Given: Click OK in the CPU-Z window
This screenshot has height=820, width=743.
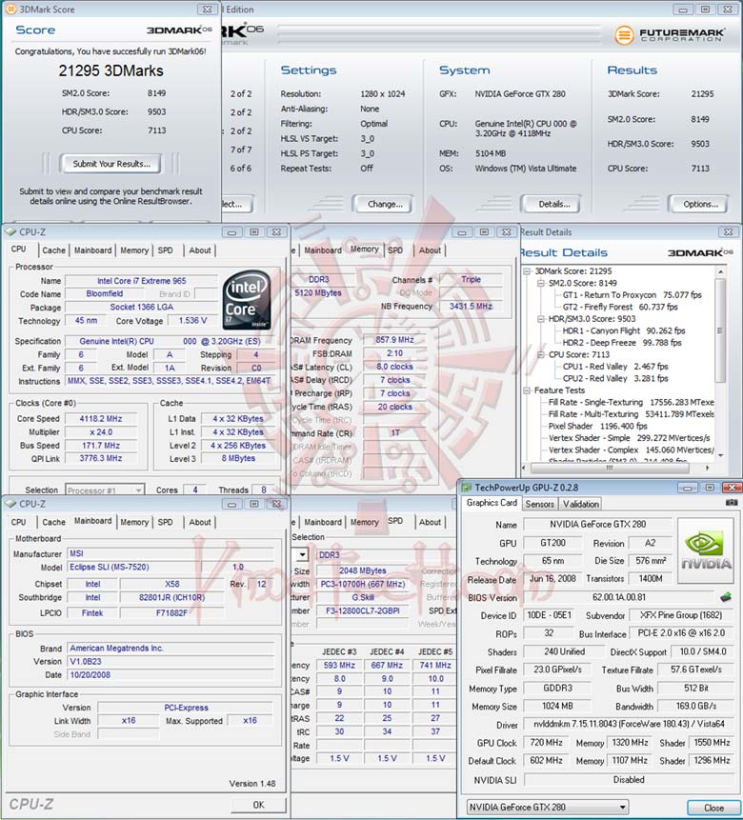Looking at the screenshot, I should [x=258, y=805].
